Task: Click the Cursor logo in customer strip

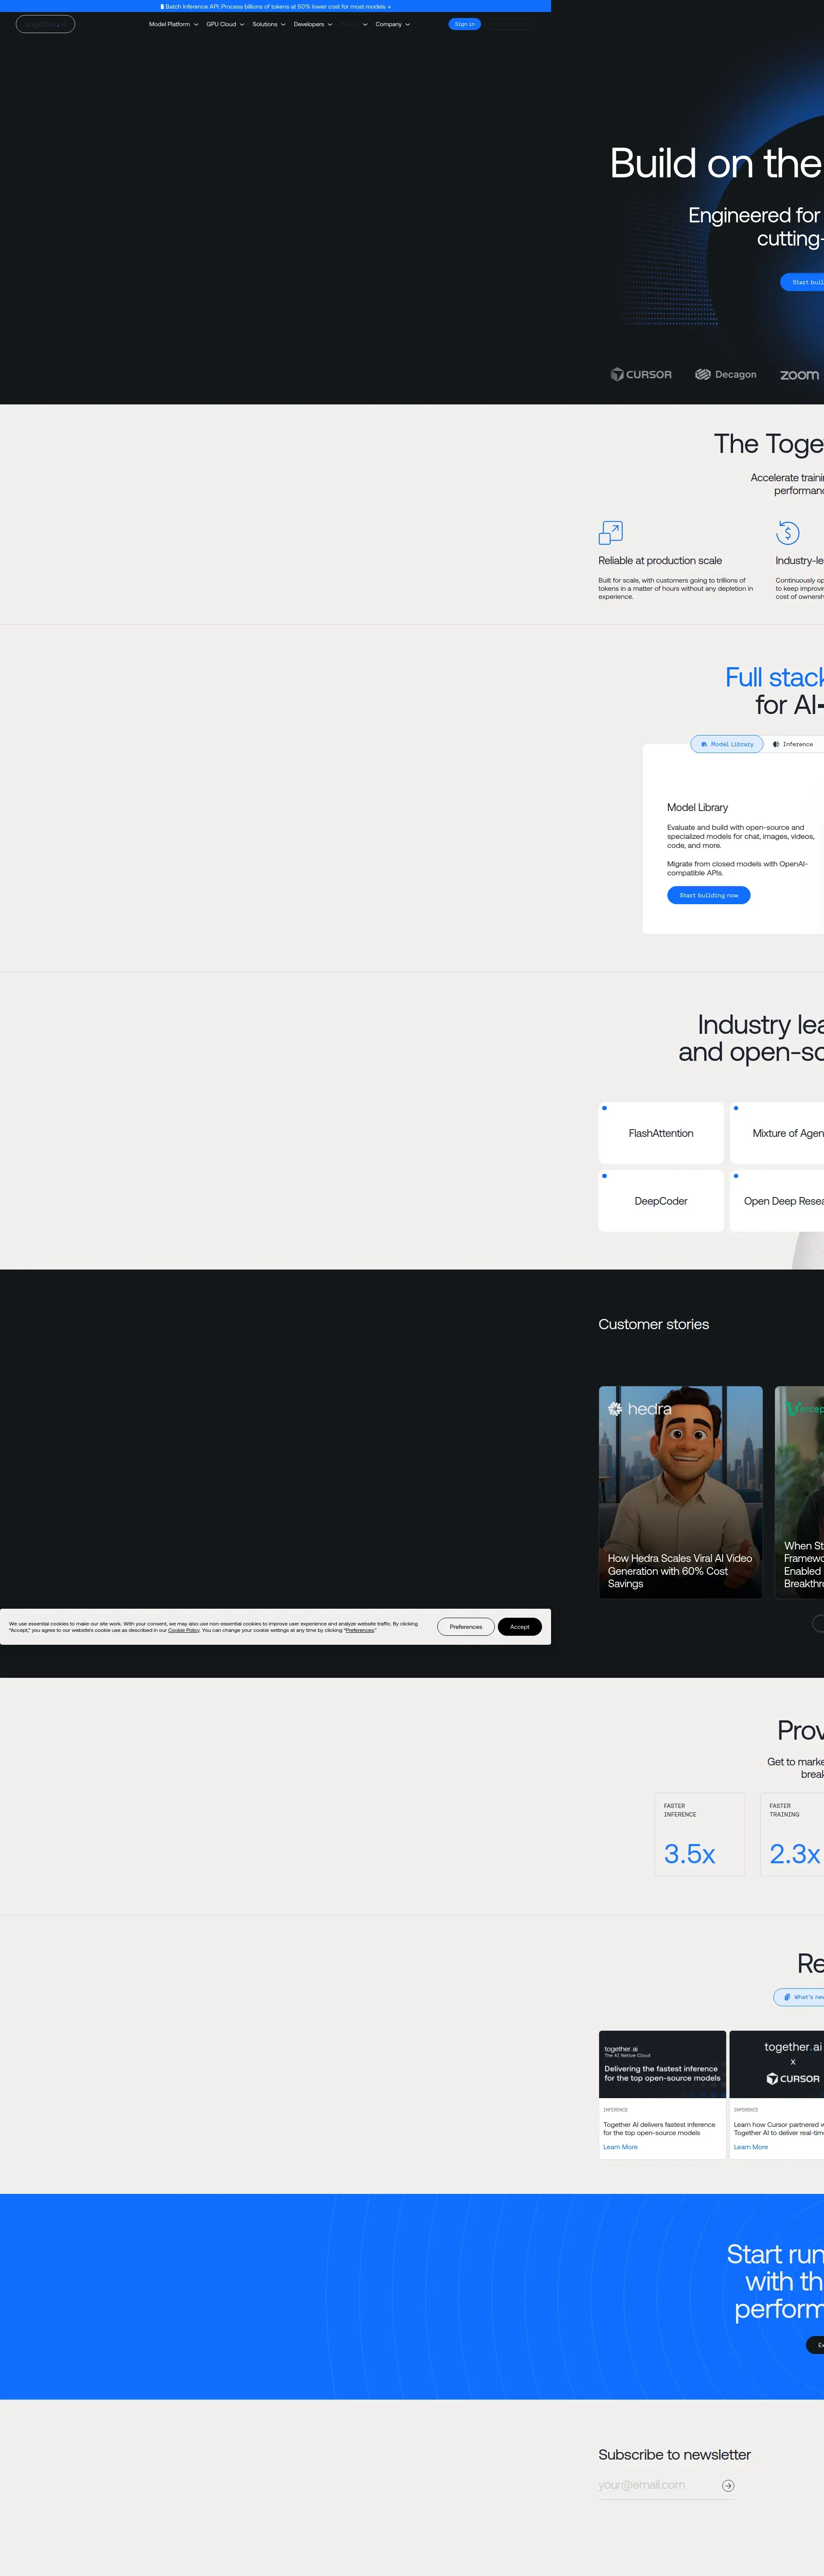Action: coord(641,374)
